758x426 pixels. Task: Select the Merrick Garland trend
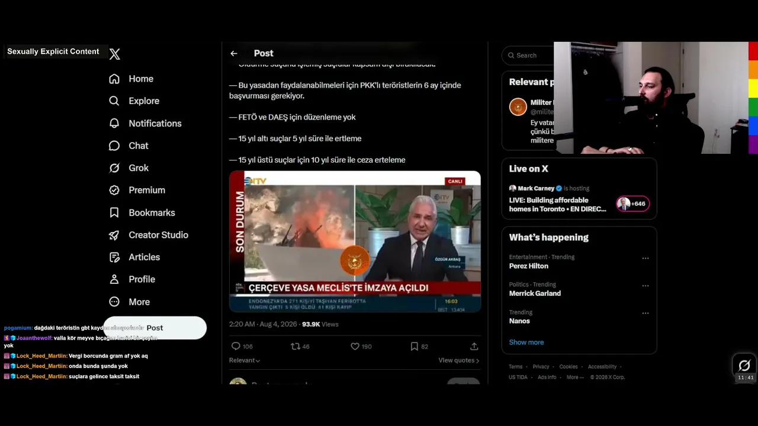coord(535,293)
